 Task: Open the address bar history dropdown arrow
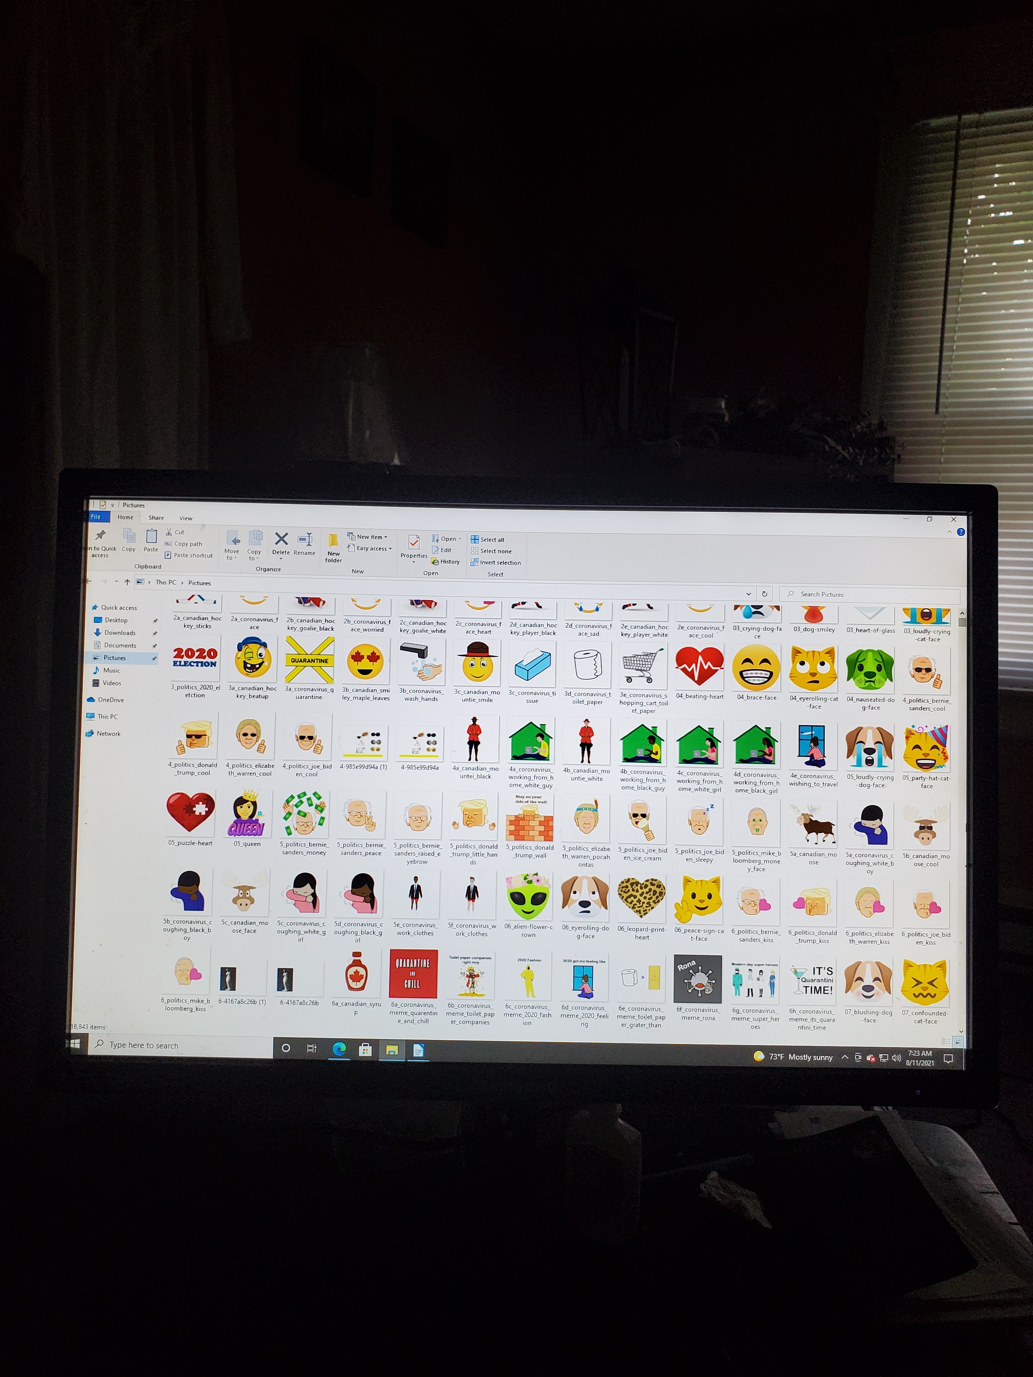click(x=748, y=594)
